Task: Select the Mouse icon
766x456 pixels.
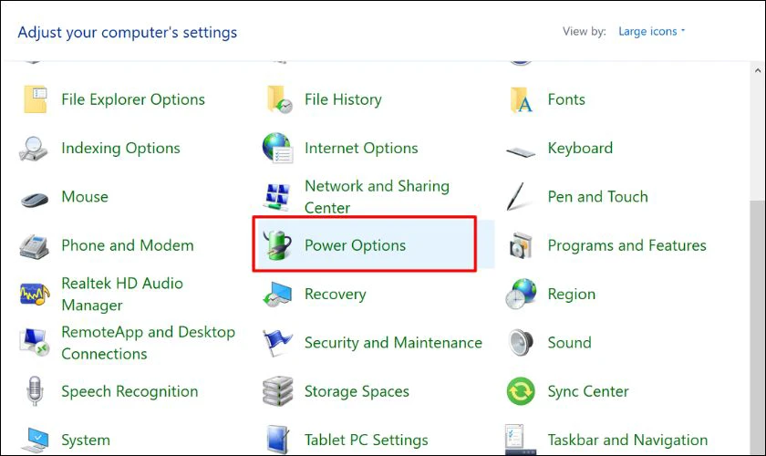Action: tap(35, 197)
